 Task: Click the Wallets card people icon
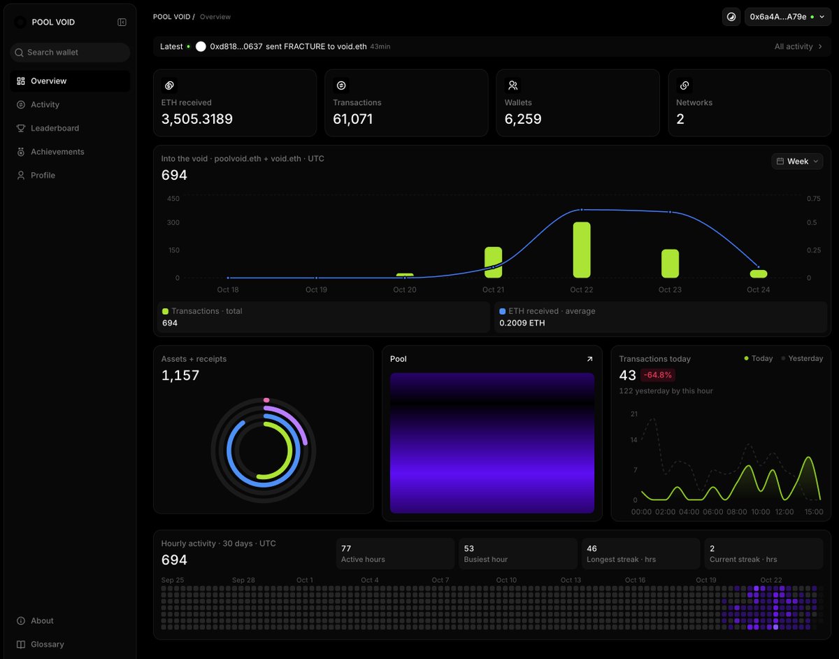coord(512,85)
